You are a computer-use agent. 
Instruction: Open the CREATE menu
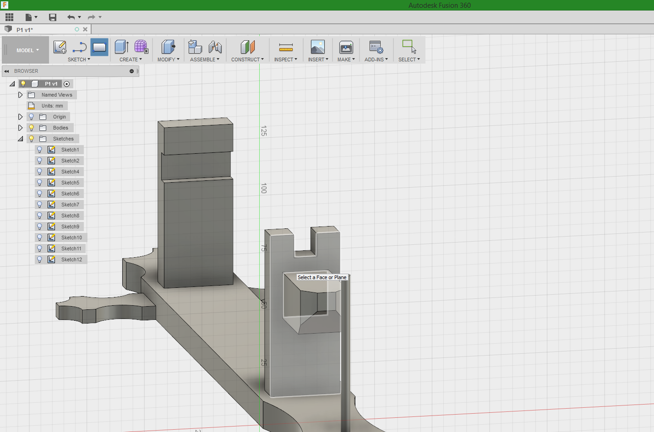(x=131, y=59)
